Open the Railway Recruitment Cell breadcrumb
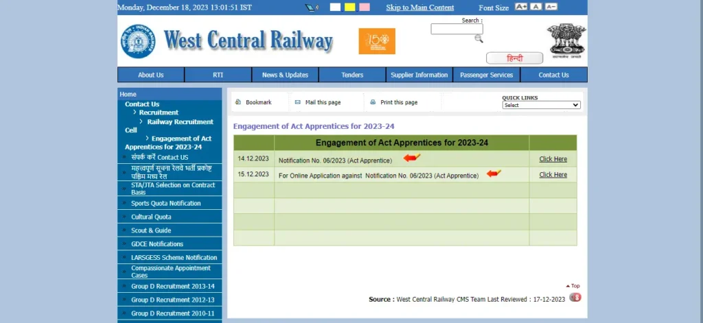The width and height of the screenshot is (703, 323). coord(181,122)
